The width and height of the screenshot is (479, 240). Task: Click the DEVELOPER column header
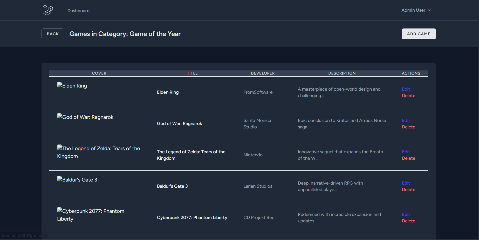pyautogui.click(x=263, y=73)
